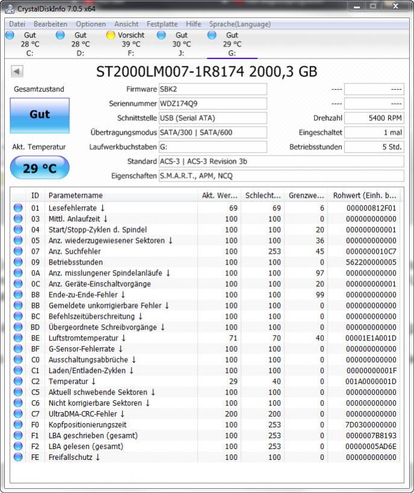
Task: Click status icon for Übergeordnete Schreibvorgänge row
Action: tap(18, 327)
